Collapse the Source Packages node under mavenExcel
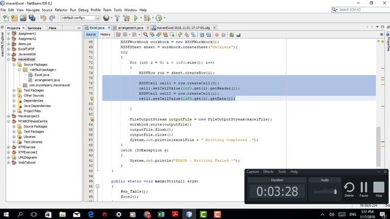 coord(14,64)
